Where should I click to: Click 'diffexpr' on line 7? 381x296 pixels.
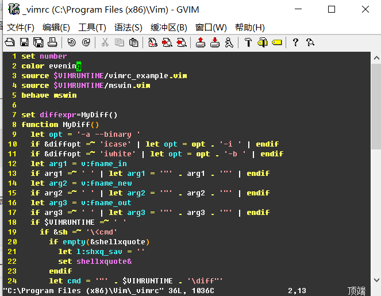58,115
